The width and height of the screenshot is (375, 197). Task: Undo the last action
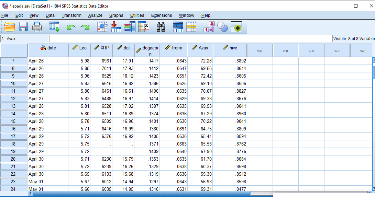(71, 27)
